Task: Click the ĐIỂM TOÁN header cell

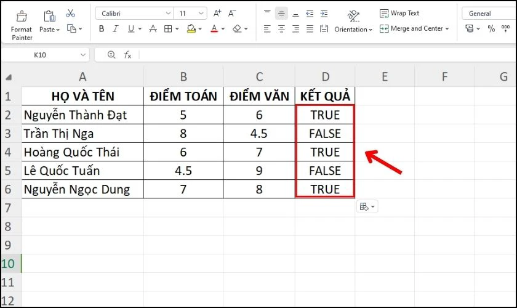Action: [183, 96]
